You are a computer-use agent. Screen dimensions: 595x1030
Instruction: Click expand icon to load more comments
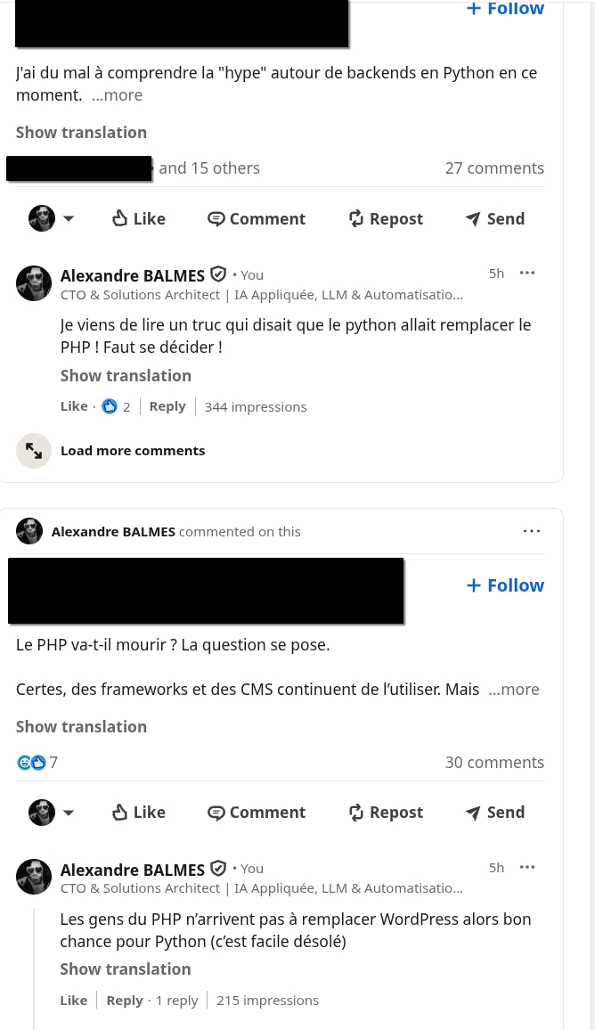pos(34,451)
